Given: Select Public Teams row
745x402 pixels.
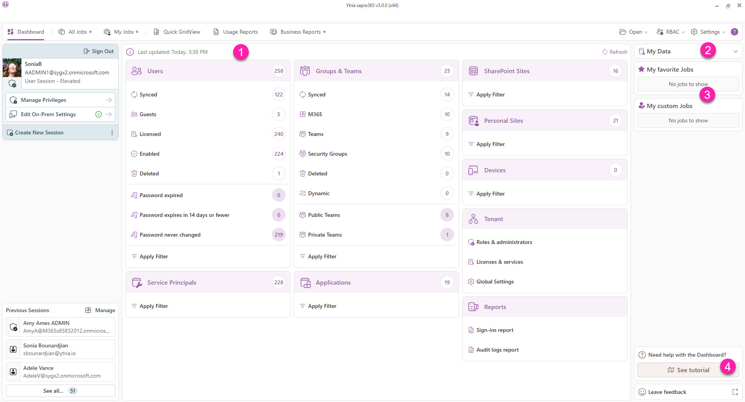Looking at the screenshot, I should coord(376,215).
